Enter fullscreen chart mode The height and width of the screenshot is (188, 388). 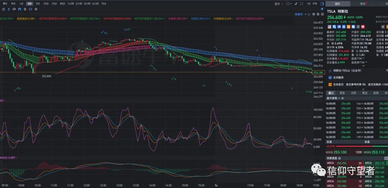pos(302,4)
